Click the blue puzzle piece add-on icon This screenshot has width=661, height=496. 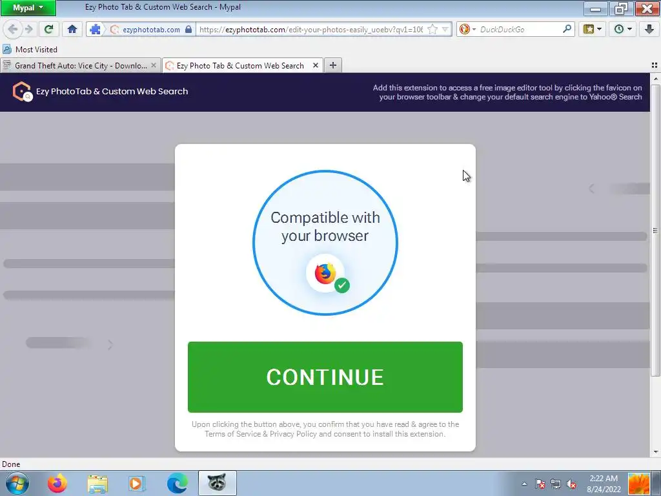point(96,29)
